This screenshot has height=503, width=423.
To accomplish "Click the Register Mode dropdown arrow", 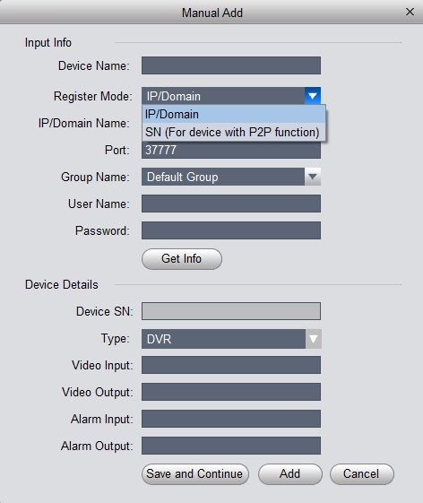I will 313,96.
